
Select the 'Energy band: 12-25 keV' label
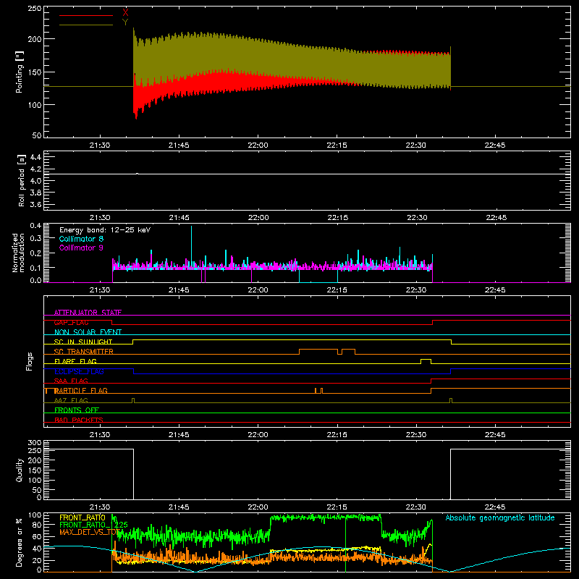pos(105,230)
